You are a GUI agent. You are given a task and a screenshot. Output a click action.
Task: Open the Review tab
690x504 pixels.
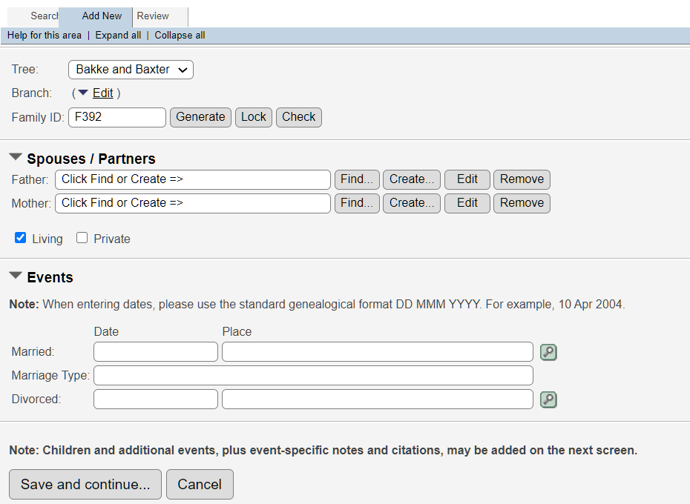(x=154, y=16)
